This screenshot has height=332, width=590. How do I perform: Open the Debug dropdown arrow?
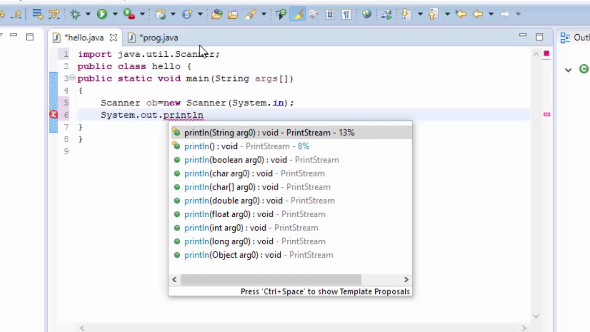[88, 14]
